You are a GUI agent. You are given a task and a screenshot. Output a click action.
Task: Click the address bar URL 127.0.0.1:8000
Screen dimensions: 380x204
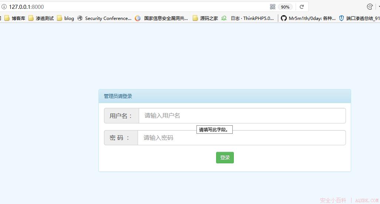[26, 7]
